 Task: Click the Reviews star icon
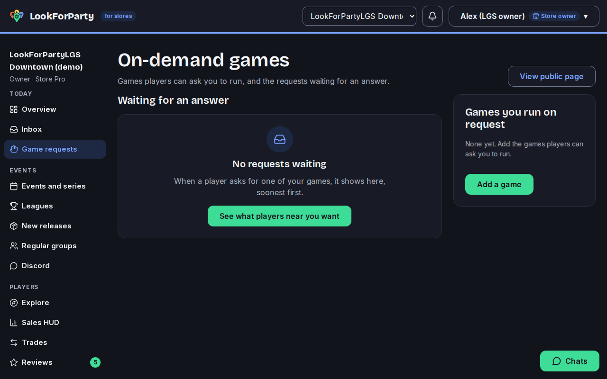coord(14,362)
